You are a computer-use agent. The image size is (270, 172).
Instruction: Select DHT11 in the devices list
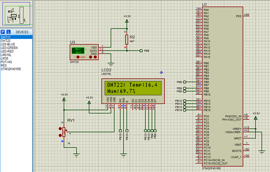coord(6,37)
